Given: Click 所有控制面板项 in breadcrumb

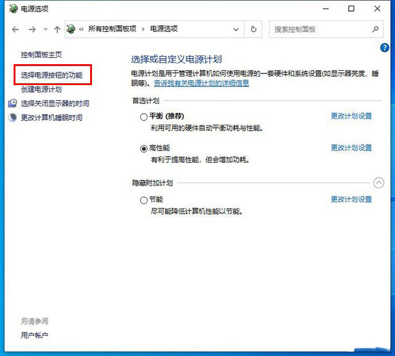Looking at the screenshot, I should [x=112, y=29].
